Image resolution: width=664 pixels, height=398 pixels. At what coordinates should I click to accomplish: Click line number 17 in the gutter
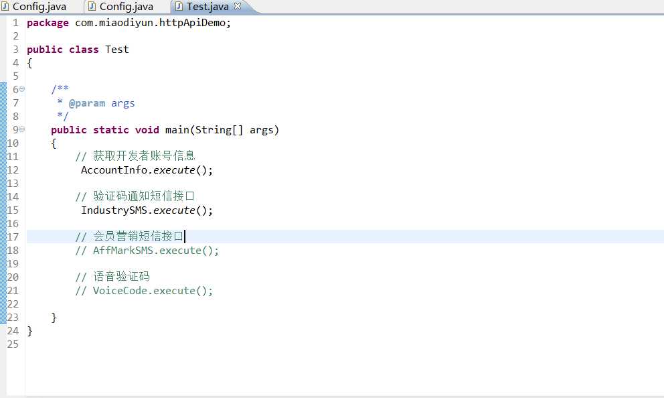(x=13, y=237)
